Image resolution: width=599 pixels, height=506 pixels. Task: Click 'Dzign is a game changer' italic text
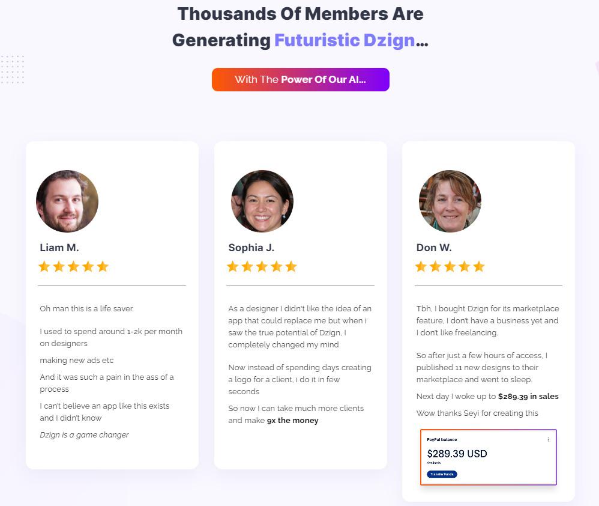84,435
